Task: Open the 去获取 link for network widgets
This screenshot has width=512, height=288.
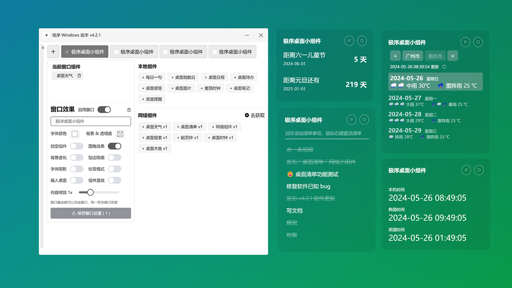Action: (258, 115)
